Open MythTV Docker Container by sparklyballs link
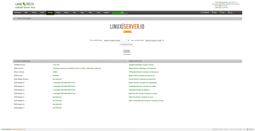The height and width of the screenshot is (131, 255). coord(143,83)
